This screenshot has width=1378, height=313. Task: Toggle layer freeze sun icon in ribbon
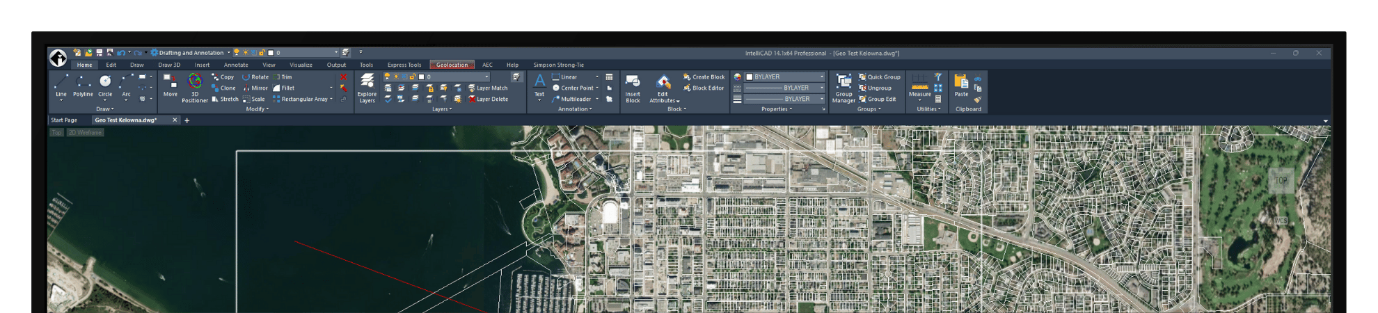tap(396, 77)
